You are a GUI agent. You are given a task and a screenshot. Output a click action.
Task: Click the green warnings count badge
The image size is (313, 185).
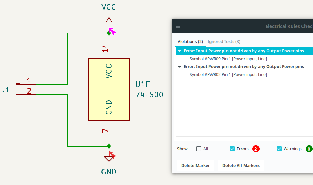click(309, 149)
